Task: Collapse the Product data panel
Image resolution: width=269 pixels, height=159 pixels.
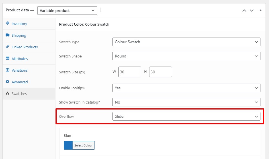Action: [260, 11]
